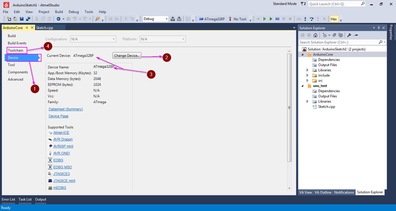This screenshot has width=396, height=211.
Task: Click the Change Device button
Action: click(127, 55)
